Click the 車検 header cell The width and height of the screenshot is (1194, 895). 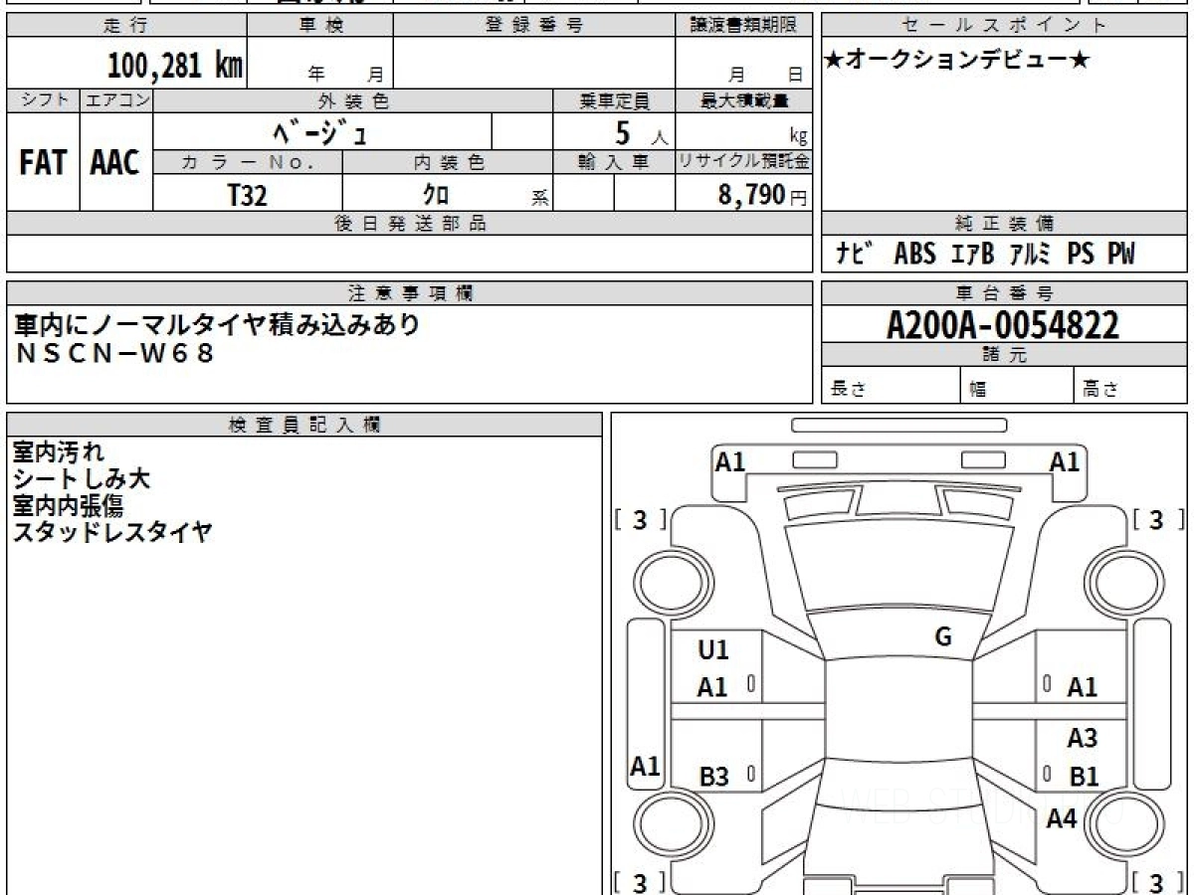[320, 26]
